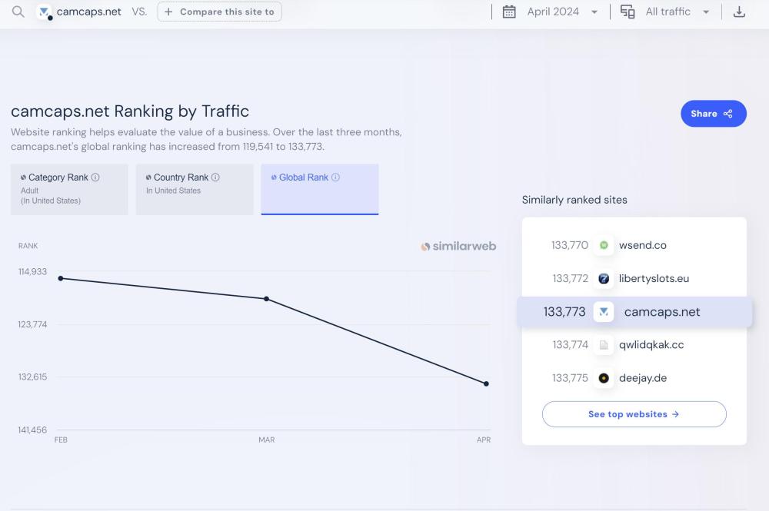
Task: Click the info icon next to Category Rank
Action: coord(95,178)
